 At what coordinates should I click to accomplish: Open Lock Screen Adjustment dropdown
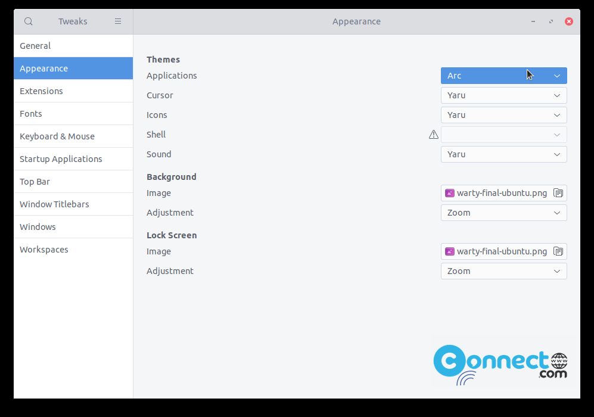[503, 271]
